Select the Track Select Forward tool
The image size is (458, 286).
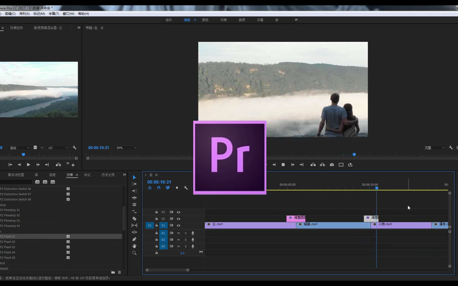click(x=134, y=184)
